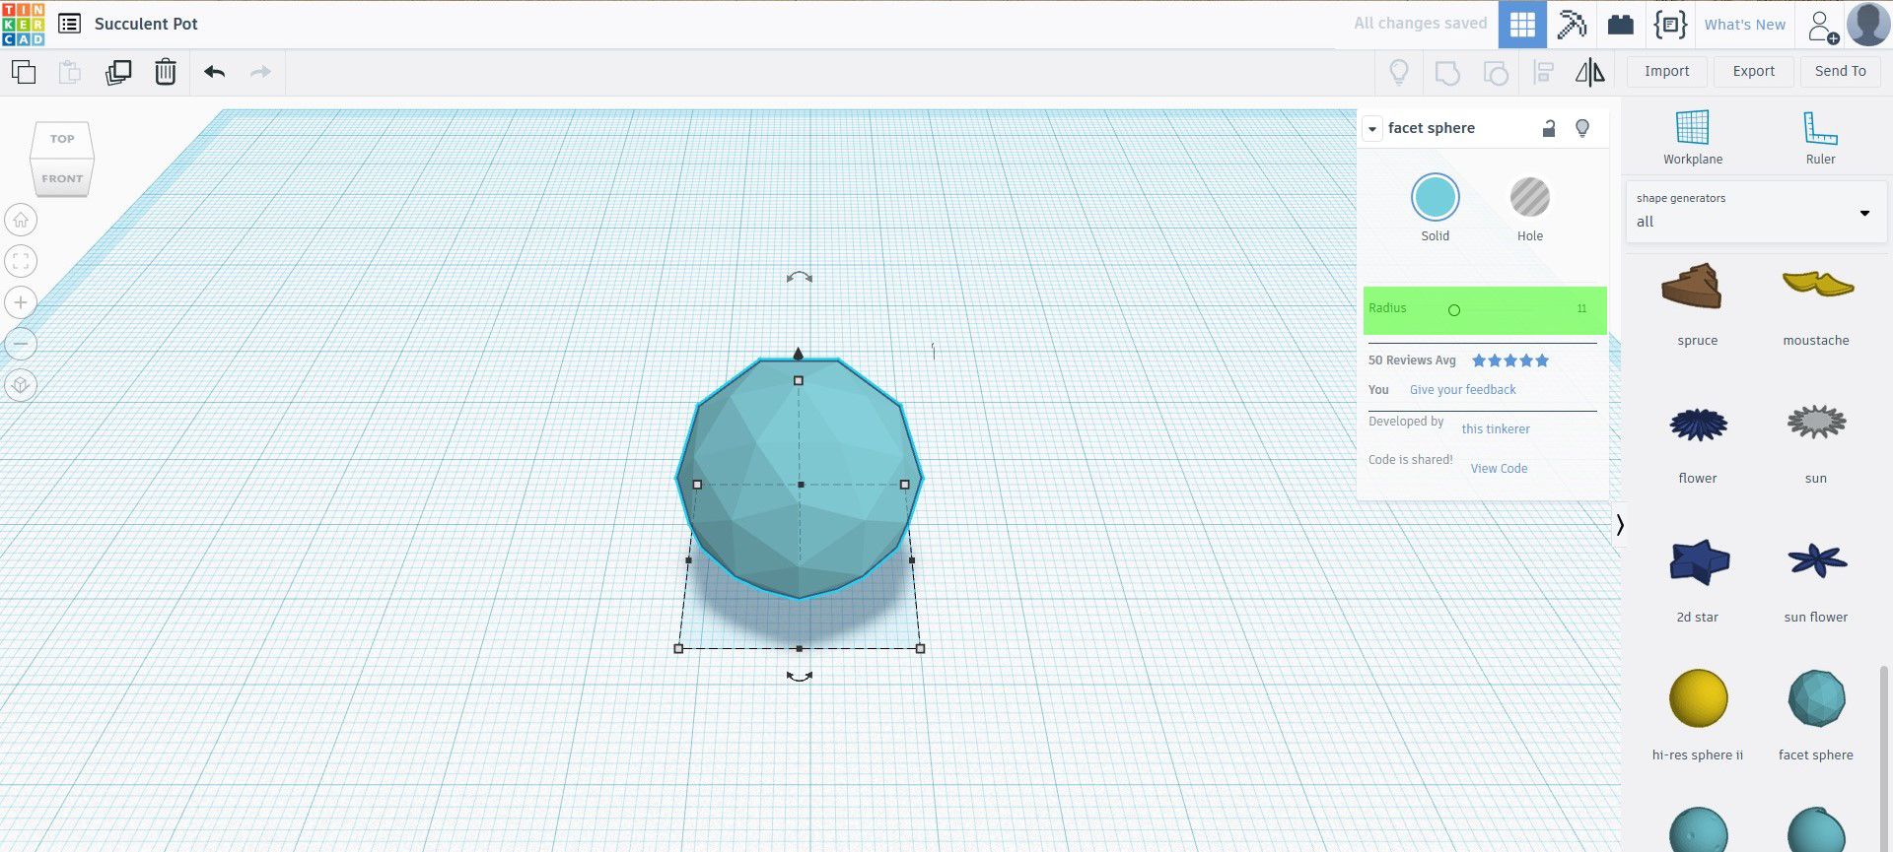
Task: Click the Duplicate and repeat icon
Action: [118, 72]
